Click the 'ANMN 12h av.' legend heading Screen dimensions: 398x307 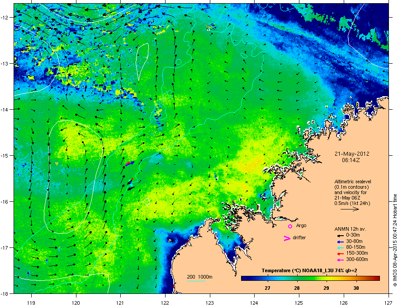[350, 229]
